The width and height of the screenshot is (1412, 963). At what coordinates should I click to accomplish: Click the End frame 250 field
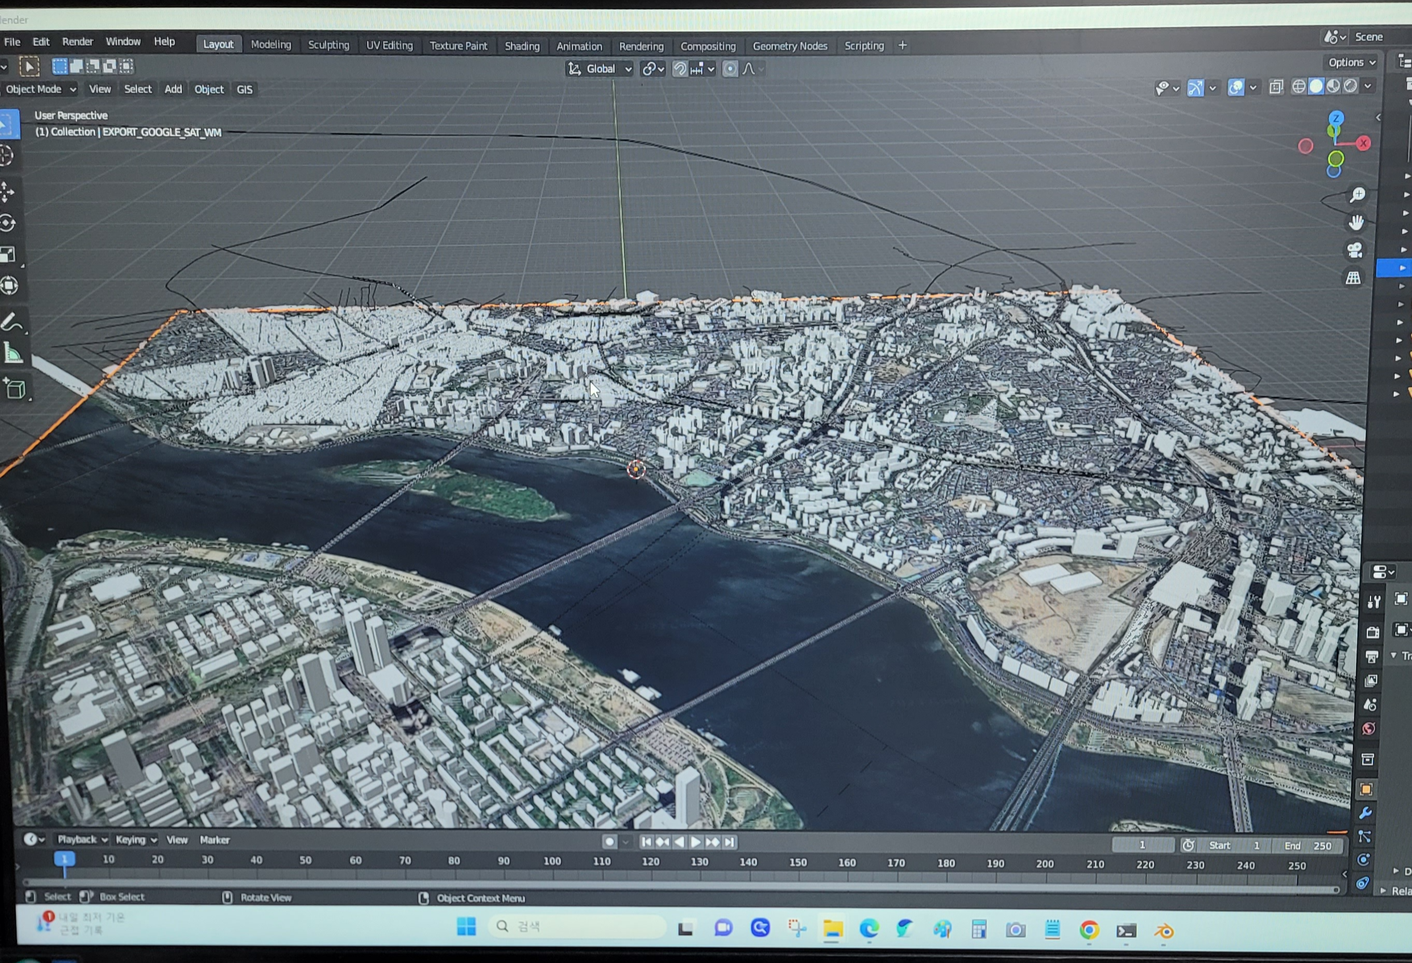1309,846
